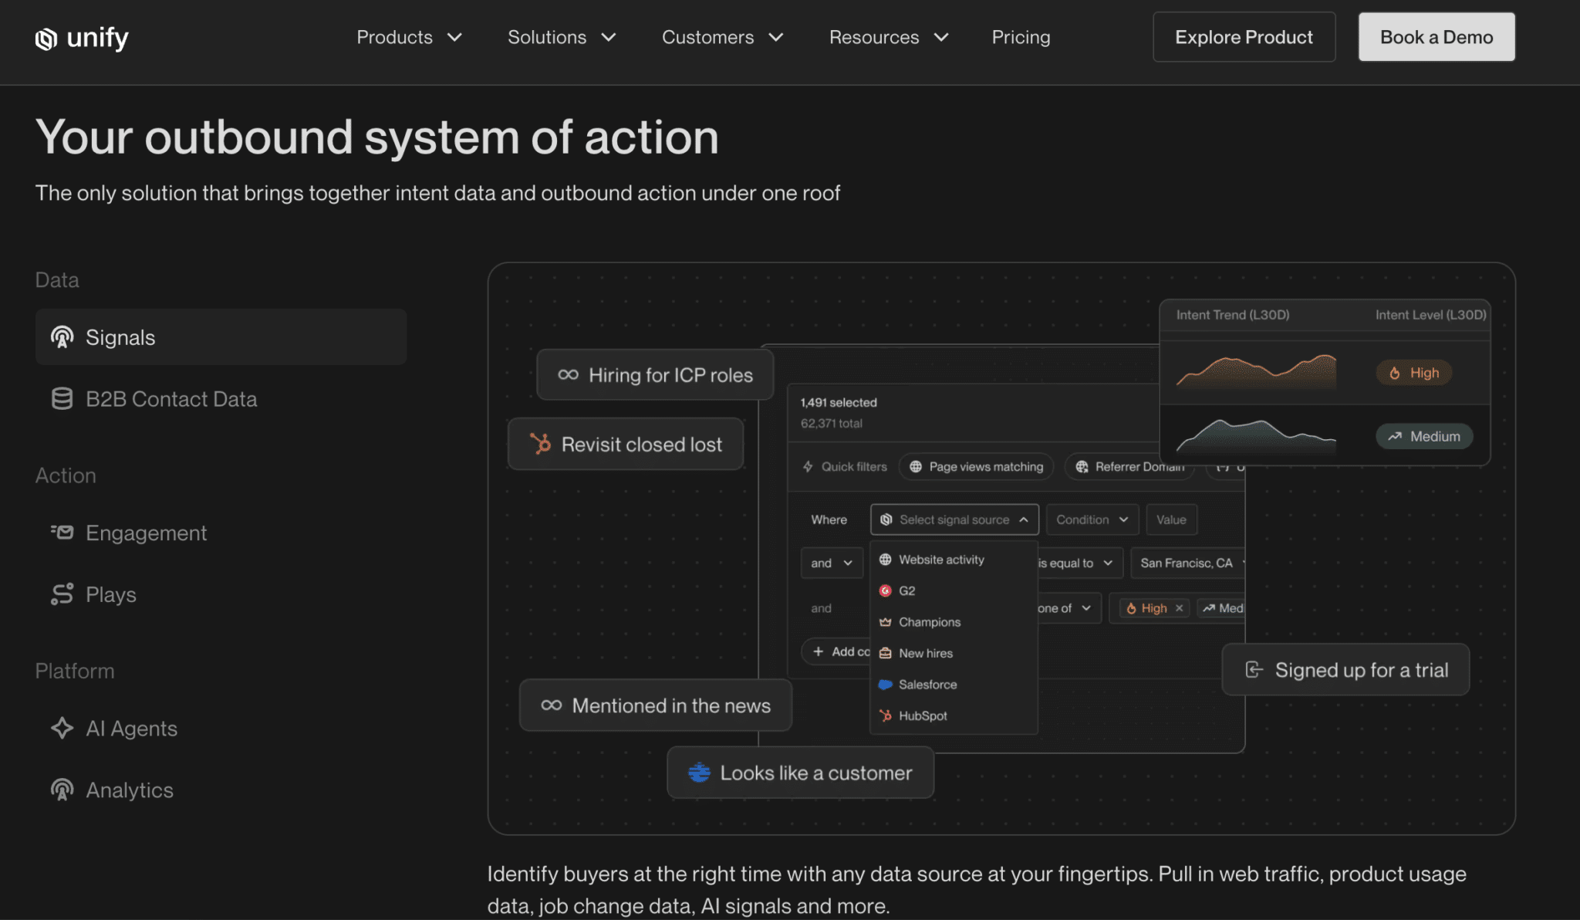Click the San Francisco, CA value field

[1187, 563]
